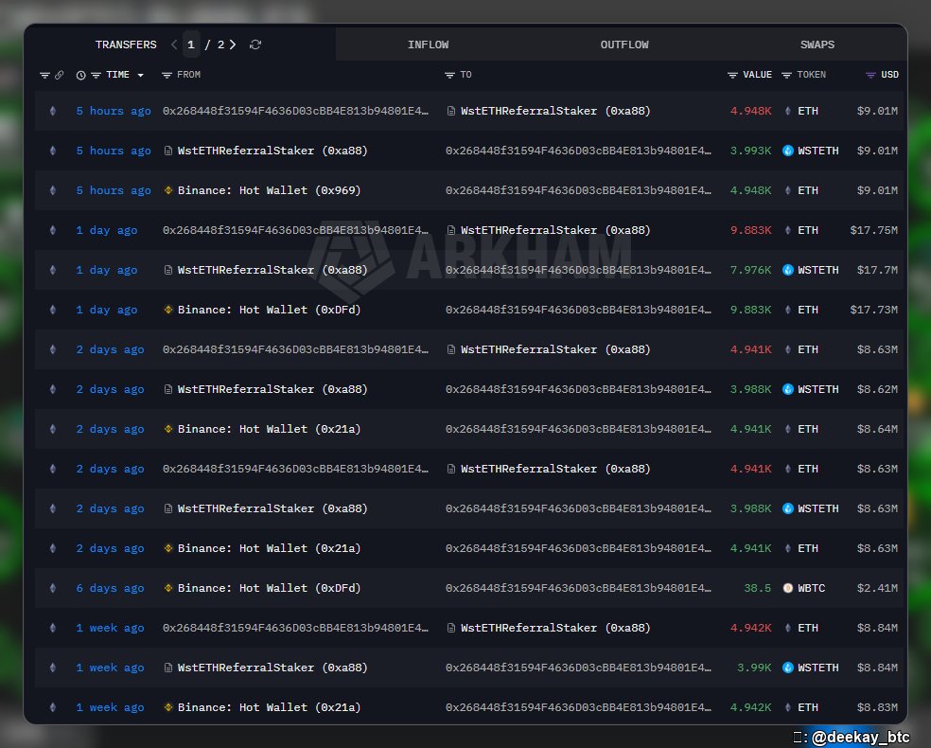Click the $8.62M USD value

[x=877, y=389]
